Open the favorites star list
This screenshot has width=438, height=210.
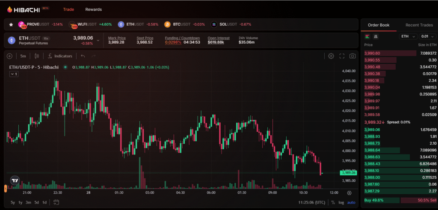coord(11,24)
